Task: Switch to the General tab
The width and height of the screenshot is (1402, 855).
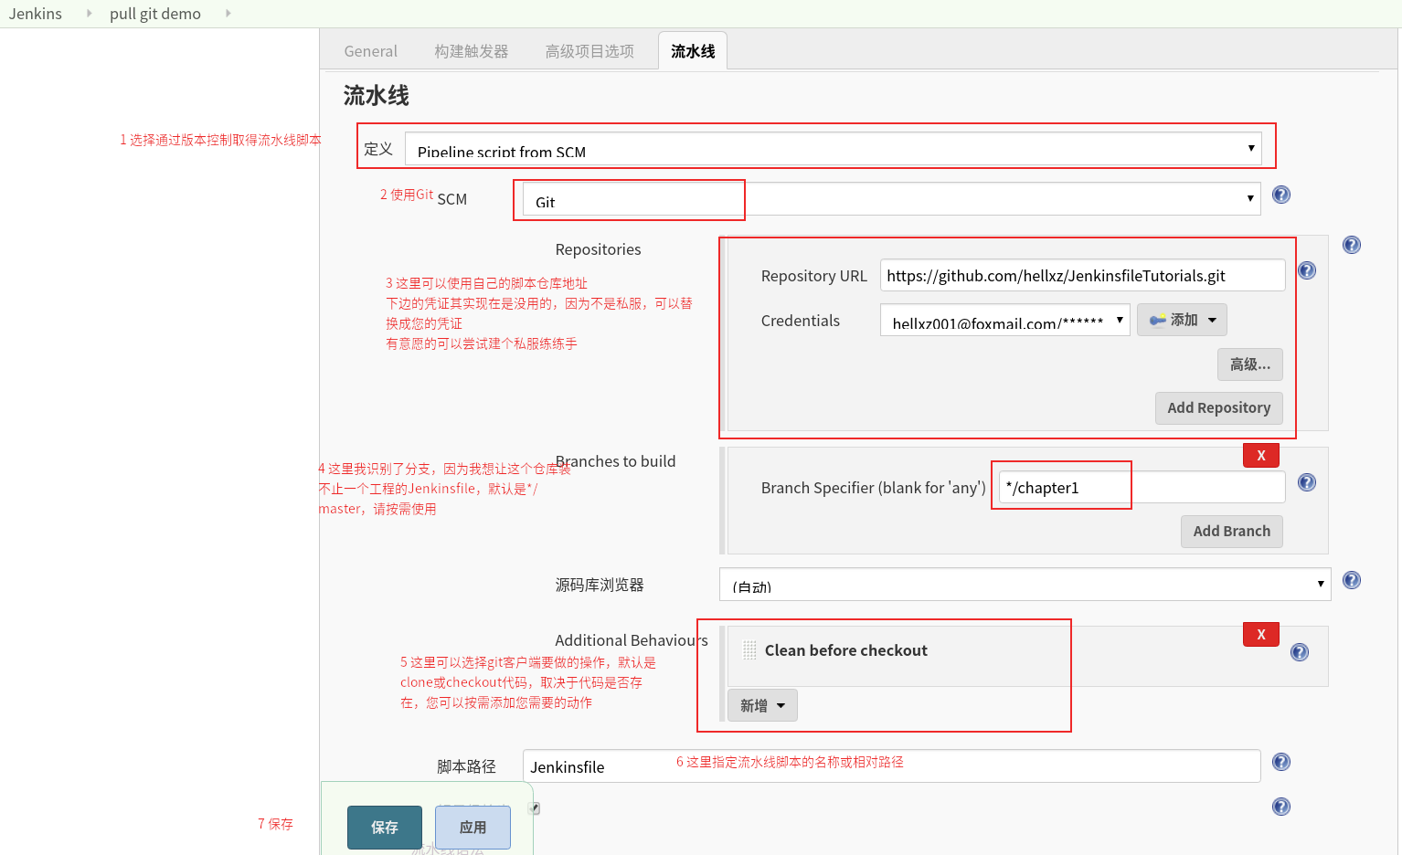Action: click(370, 51)
